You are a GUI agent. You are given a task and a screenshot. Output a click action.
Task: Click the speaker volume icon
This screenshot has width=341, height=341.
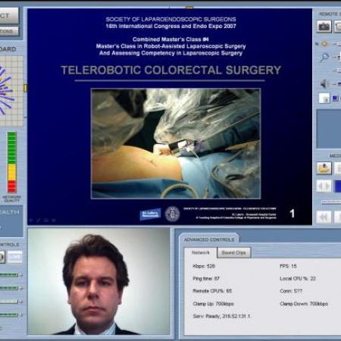pyautogui.click(x=324, y=83)
